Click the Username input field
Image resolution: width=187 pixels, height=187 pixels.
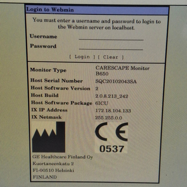click(111, 37)
